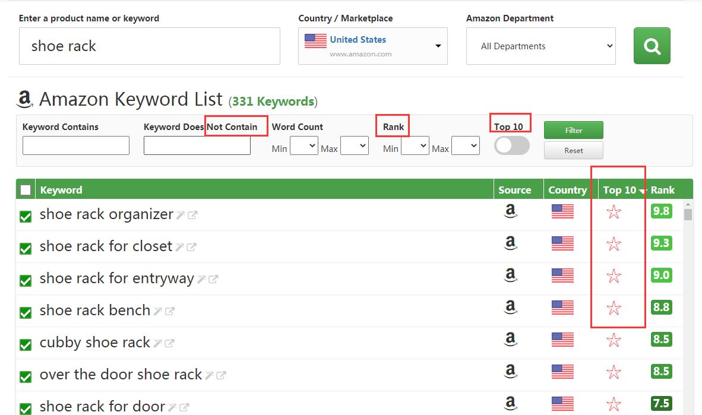Click the keyword list vertical scrollbar
Viewport: 702px width, 415px height.
click(688, 215)
